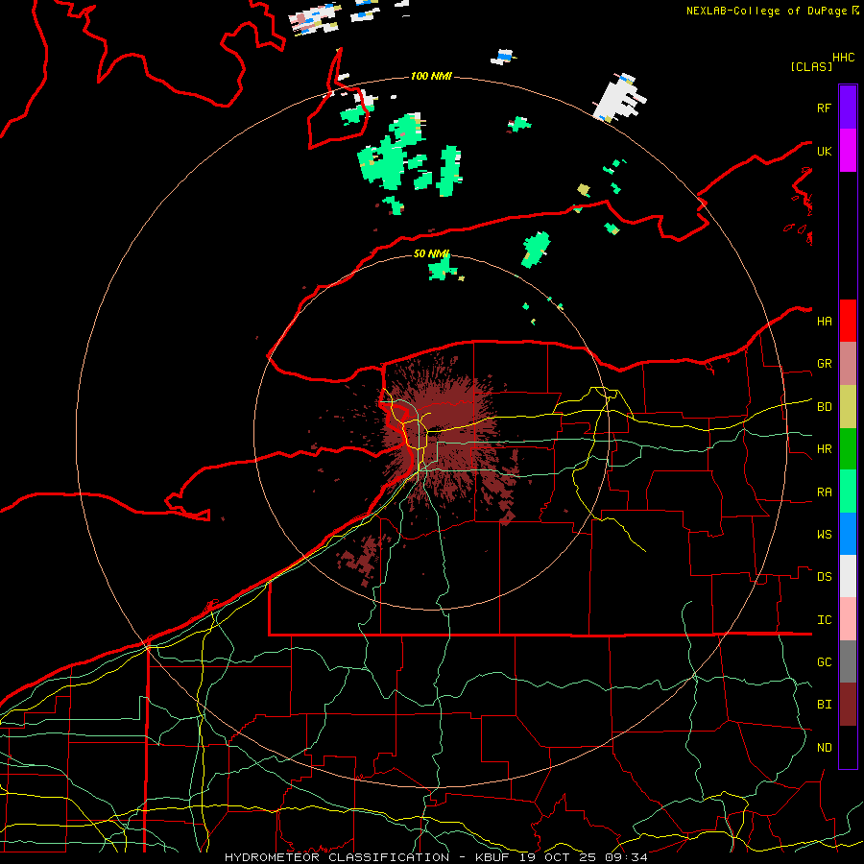
Task: Click the 50 NMI range ring label
Action: click(431, 253)
